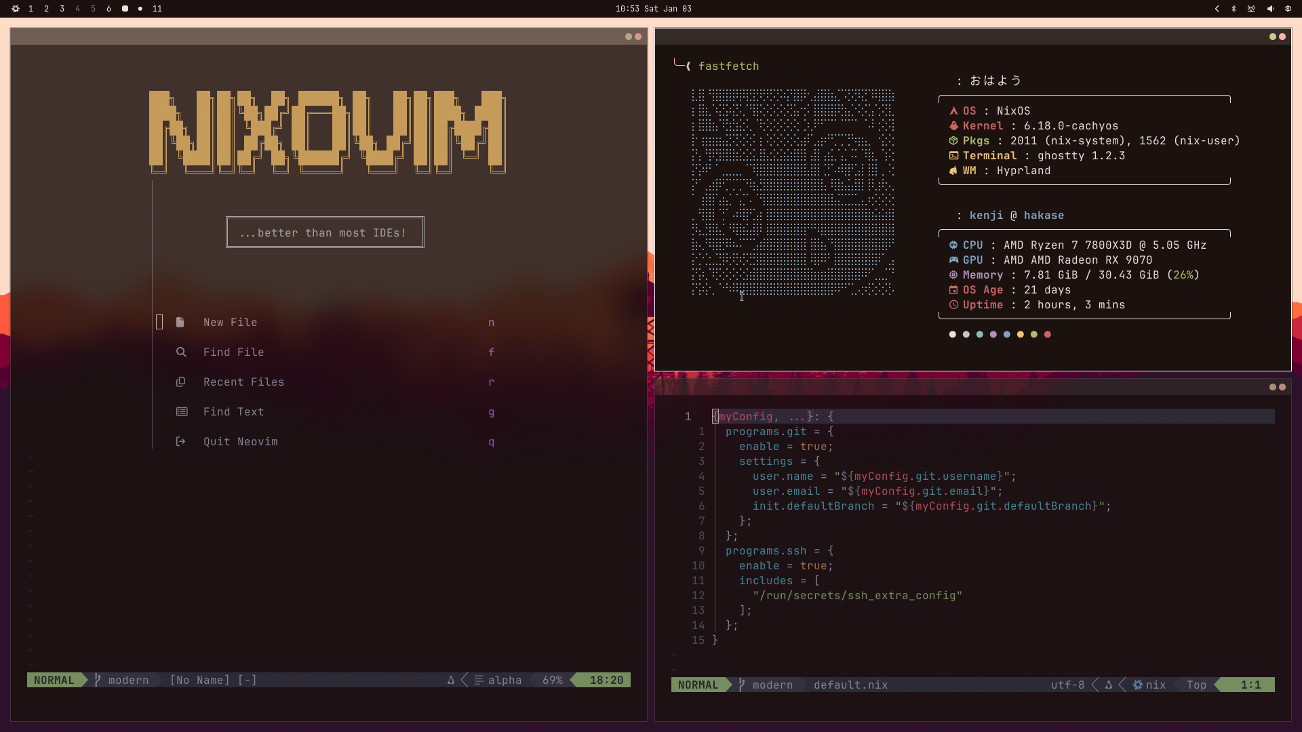Click the "/run/secrets/ssh_extra_config" string

858,596
